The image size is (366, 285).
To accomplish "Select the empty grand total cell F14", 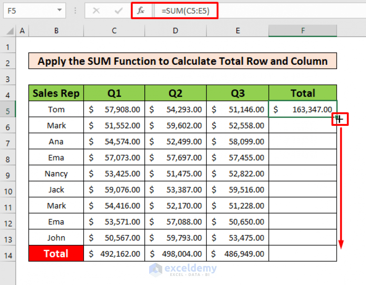I will (303, 254).
